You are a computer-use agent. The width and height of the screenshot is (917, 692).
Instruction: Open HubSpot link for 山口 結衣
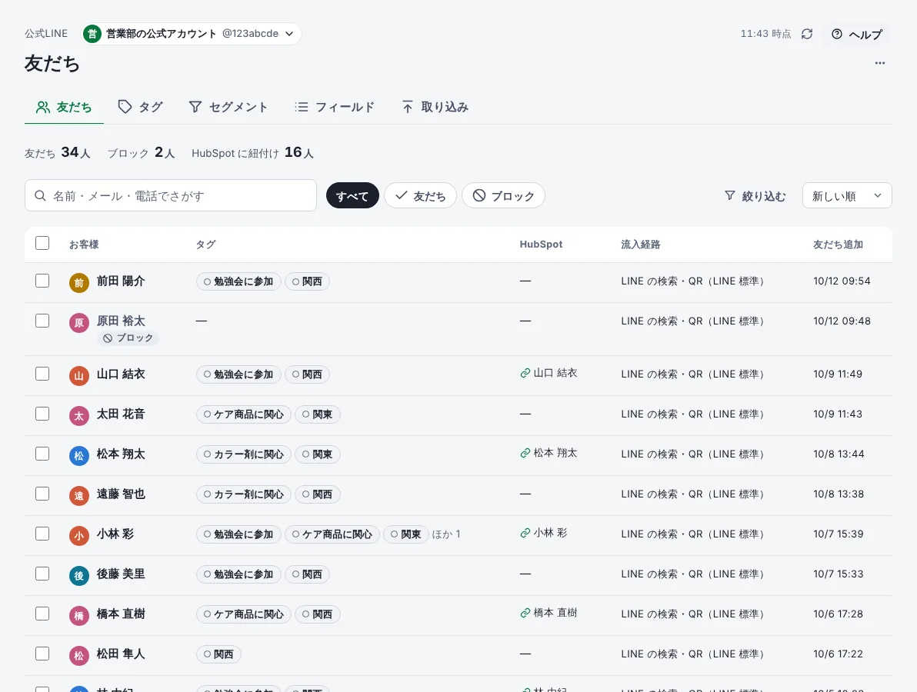[x=549, y=373]
